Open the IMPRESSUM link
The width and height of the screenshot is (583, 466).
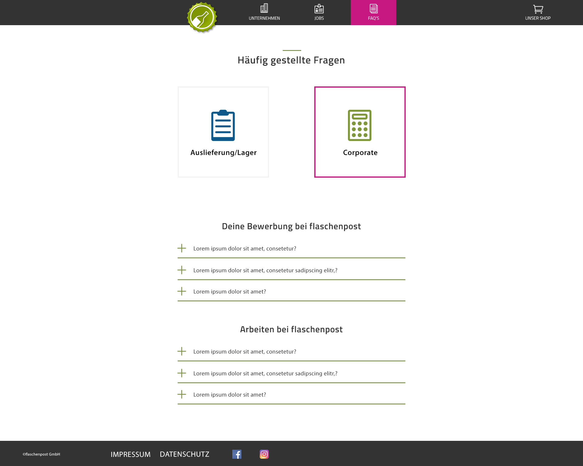(131, 454)
